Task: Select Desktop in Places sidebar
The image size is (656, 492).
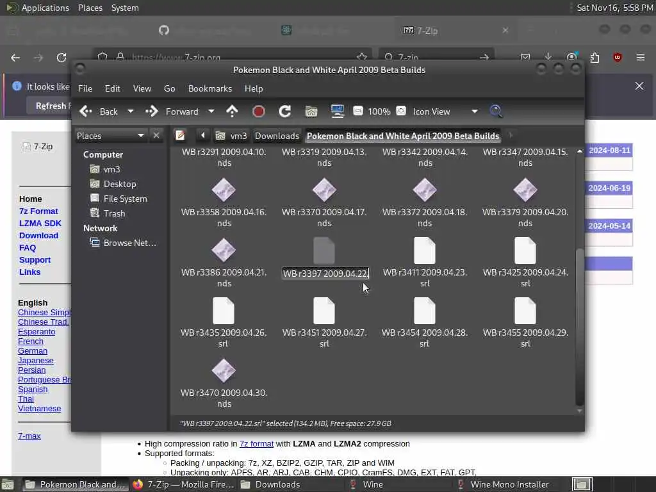Action: tap(120, 184)
